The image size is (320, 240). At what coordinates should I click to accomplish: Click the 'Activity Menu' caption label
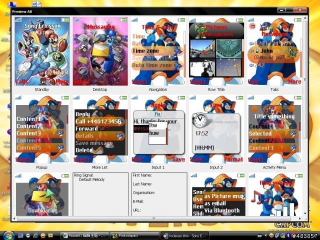click(274, 167)
